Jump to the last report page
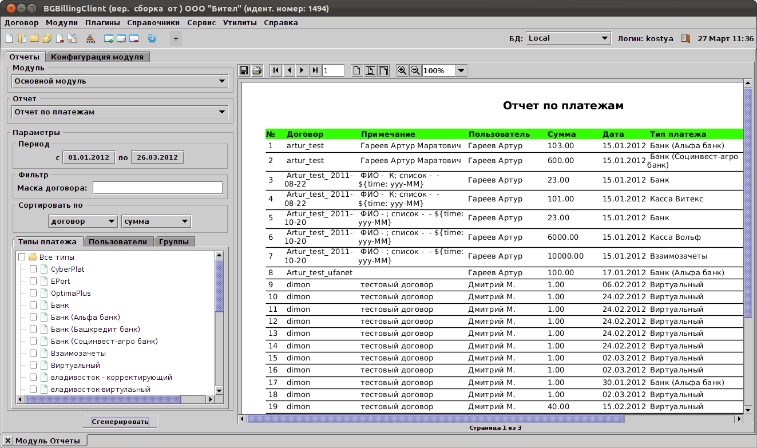This screenshot has width=757, height=448. [x=315, y=70]
